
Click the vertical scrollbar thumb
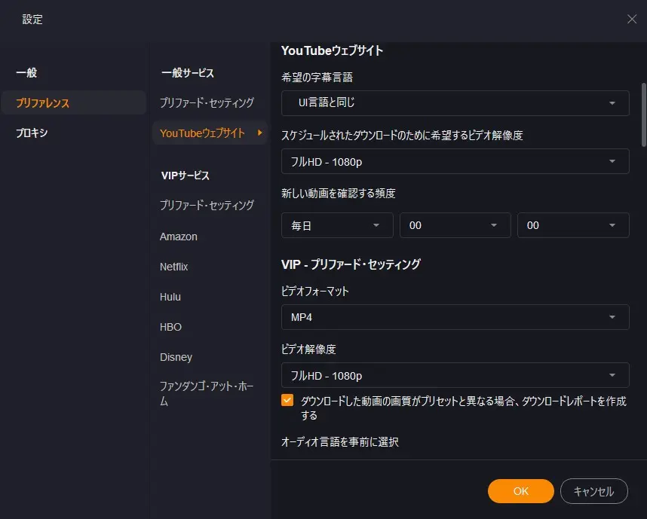click(x=643, y=114)
